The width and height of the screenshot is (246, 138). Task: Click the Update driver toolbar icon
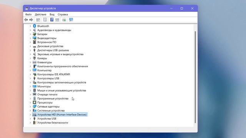click(64, 20)
